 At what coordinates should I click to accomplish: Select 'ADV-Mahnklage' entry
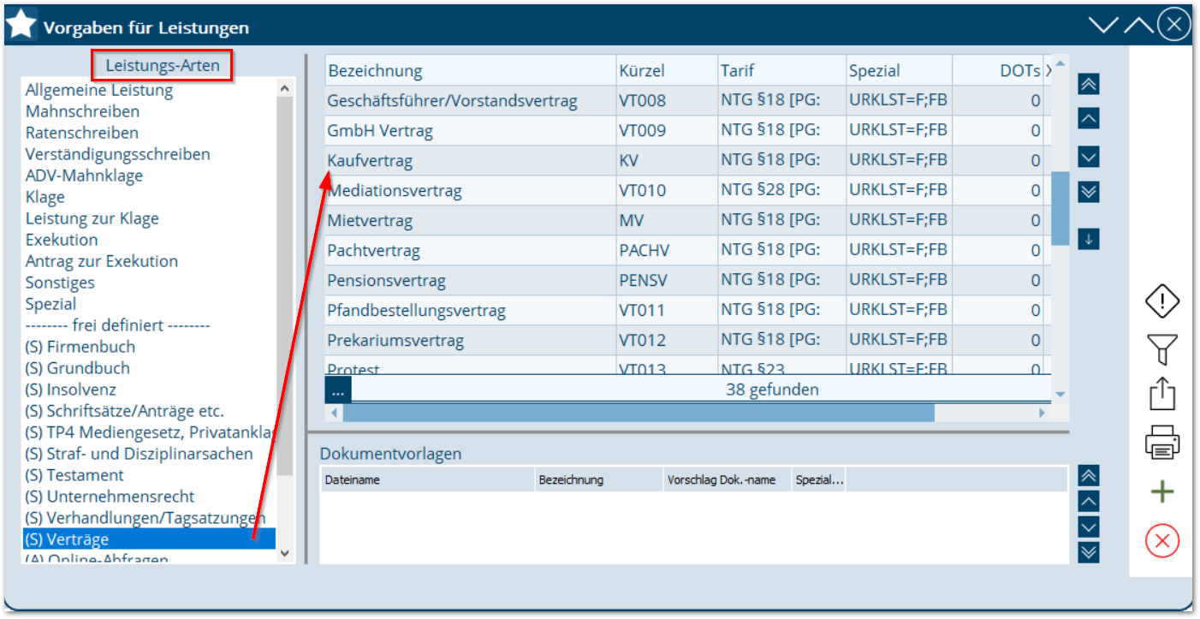[x=84, y=176]
